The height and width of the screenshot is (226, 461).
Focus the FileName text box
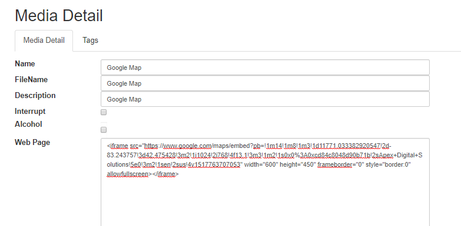pos(265,83)
